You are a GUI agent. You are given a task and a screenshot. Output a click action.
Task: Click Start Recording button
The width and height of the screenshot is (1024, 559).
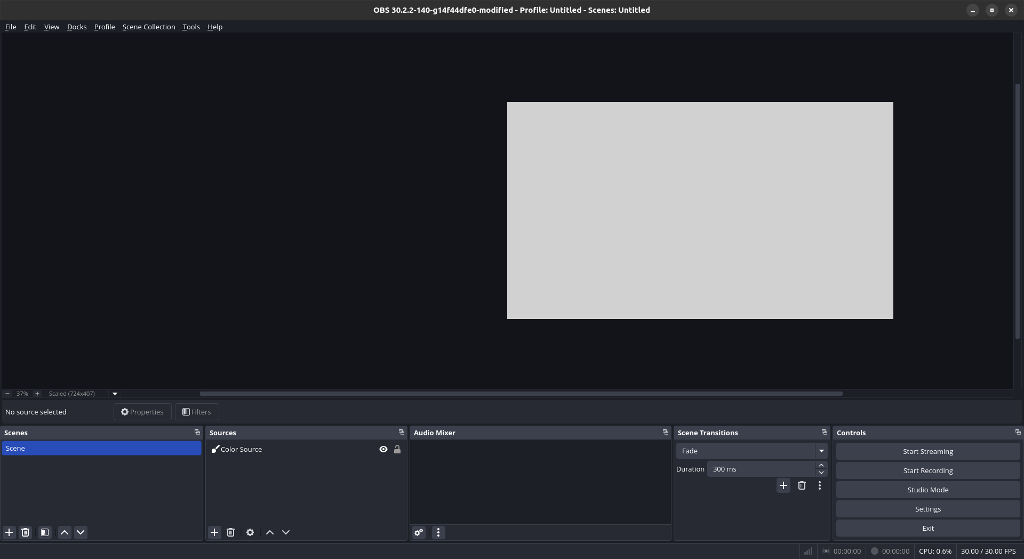click(927, 470)
